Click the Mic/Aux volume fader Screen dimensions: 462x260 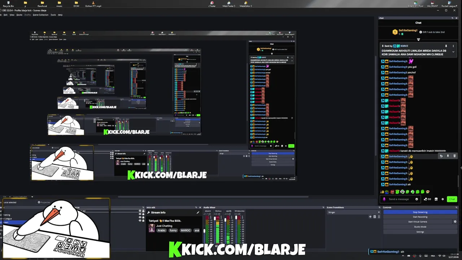[215, 219]
